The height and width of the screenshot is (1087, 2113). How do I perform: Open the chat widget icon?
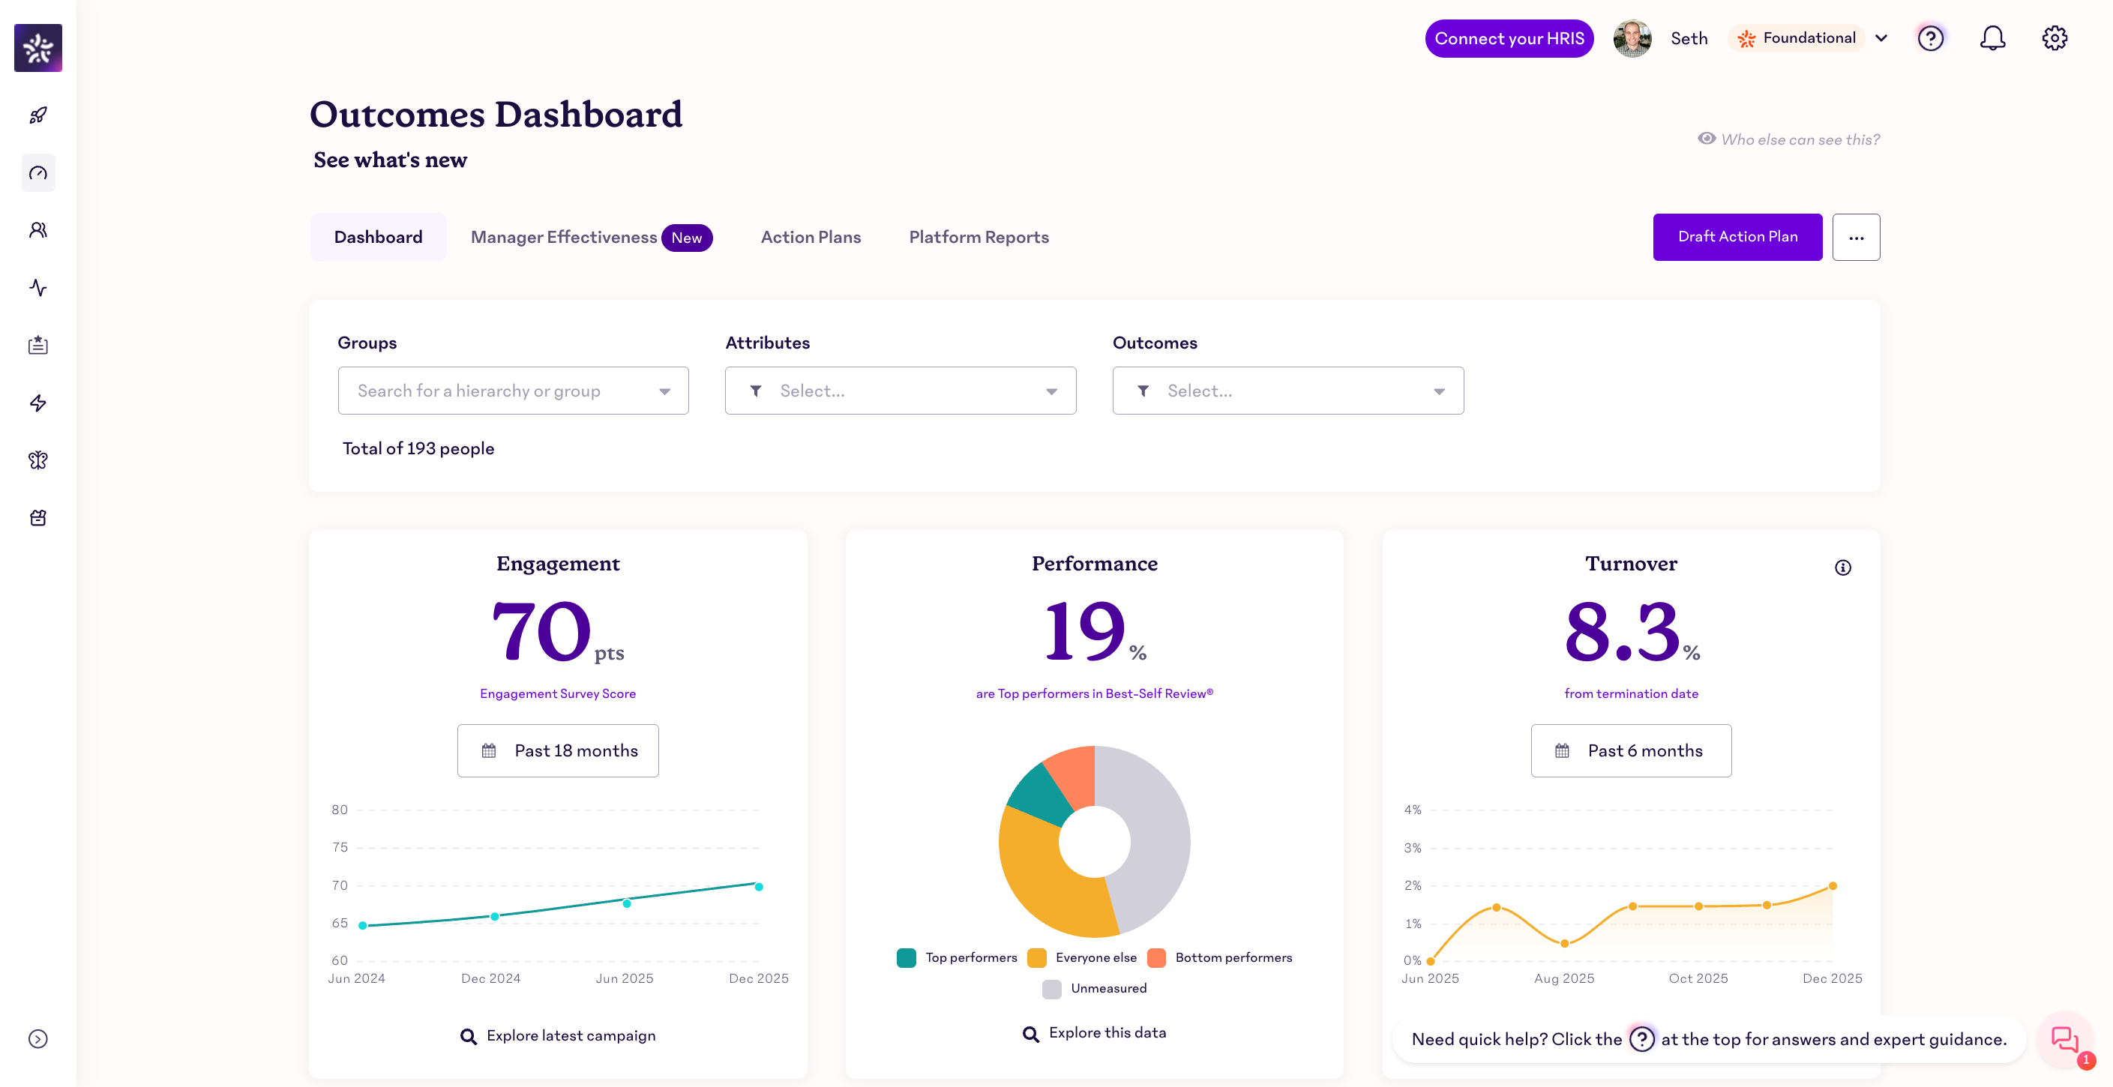pyautogui.click(x=2064, y=1040)
